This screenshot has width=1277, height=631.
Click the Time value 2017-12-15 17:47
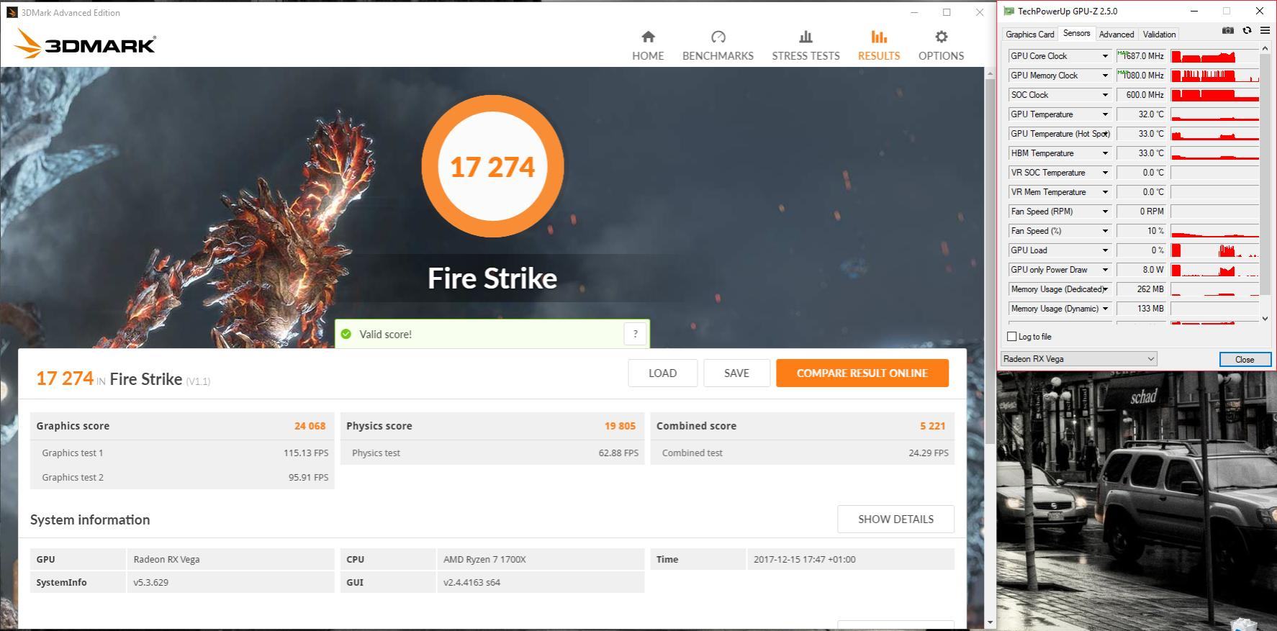[804, 559]
